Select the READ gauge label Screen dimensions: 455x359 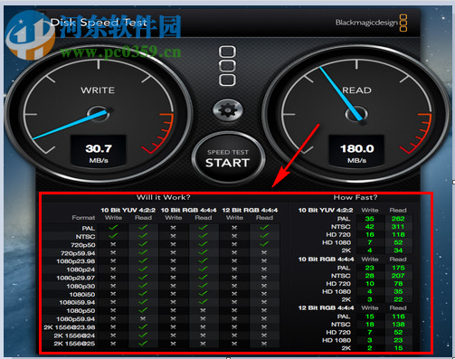tap(356, 90)
